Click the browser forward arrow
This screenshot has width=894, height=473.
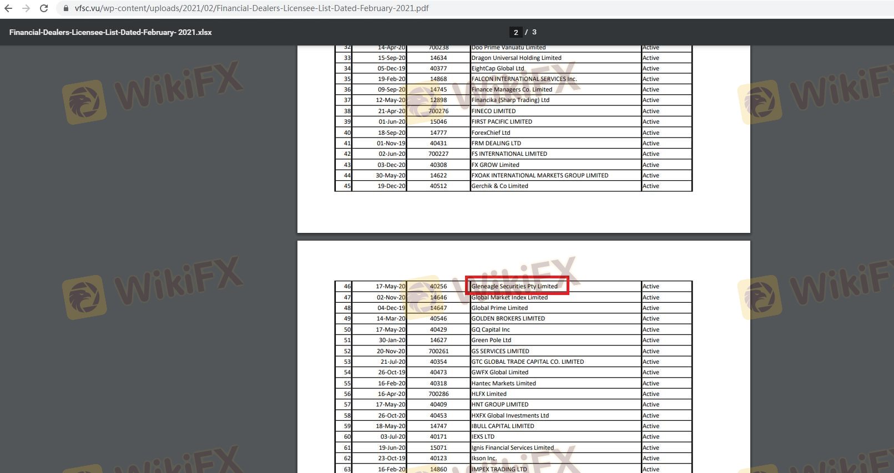(26, 8)
